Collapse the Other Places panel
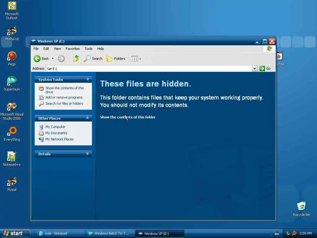This screenshot has height=238, width=317. click(x=88, y=118)
